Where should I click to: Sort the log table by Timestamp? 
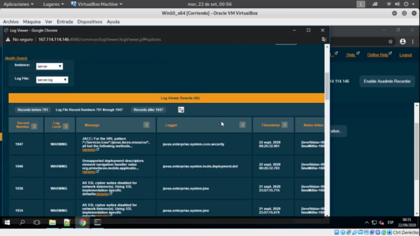(x=284, y=125)
